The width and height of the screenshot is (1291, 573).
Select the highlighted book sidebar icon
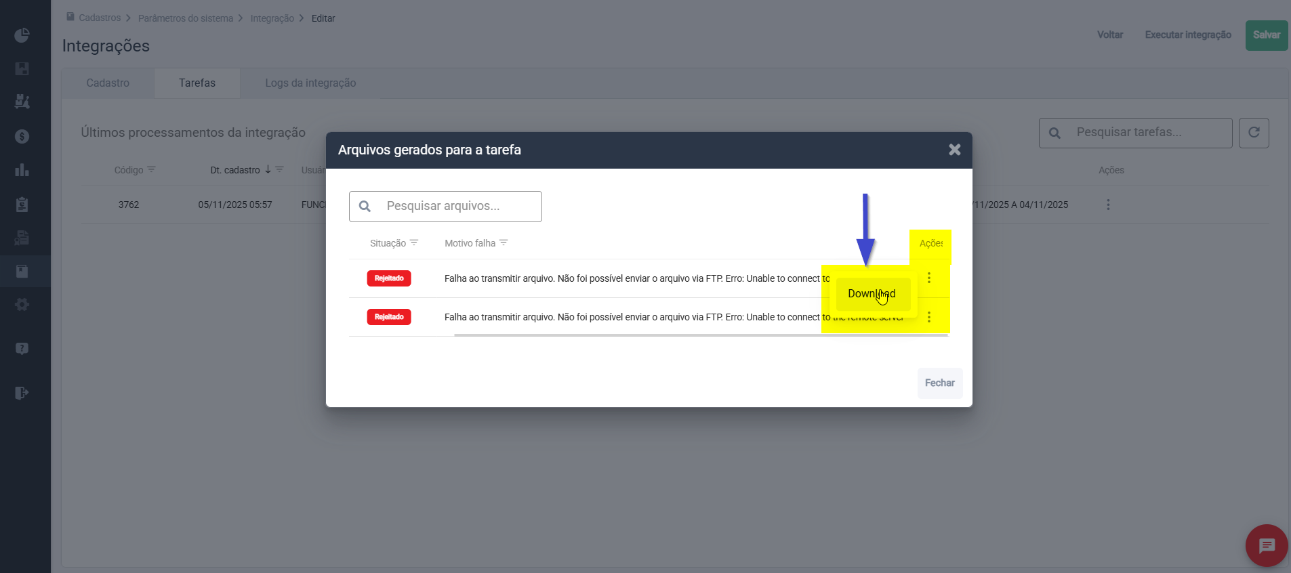click(22, 272)
